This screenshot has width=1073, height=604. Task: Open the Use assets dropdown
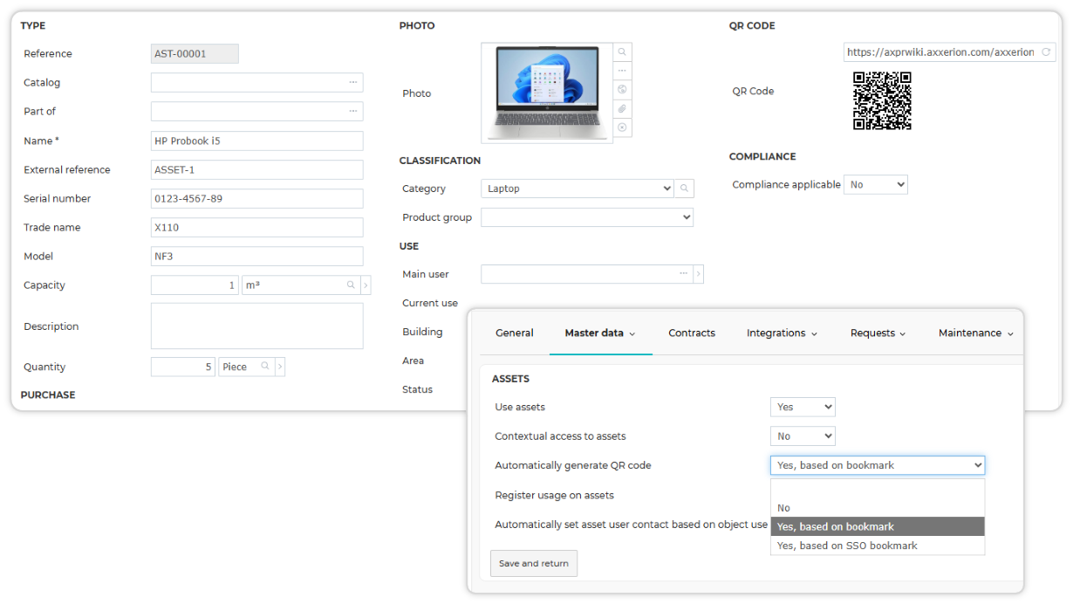tap(803, 407)
